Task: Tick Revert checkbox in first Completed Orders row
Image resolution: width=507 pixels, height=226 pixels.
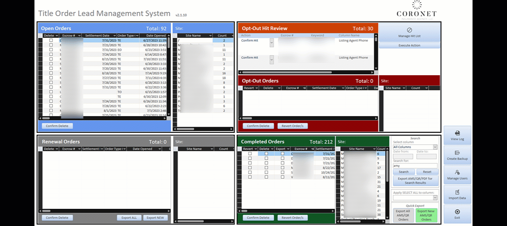Action: click(x=250, y=153)
